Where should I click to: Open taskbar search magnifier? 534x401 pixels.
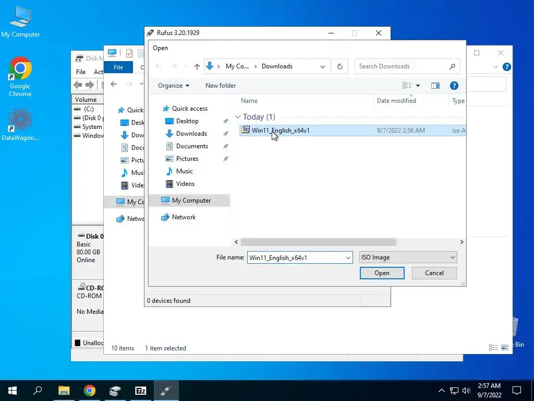(x=38, y=391)
